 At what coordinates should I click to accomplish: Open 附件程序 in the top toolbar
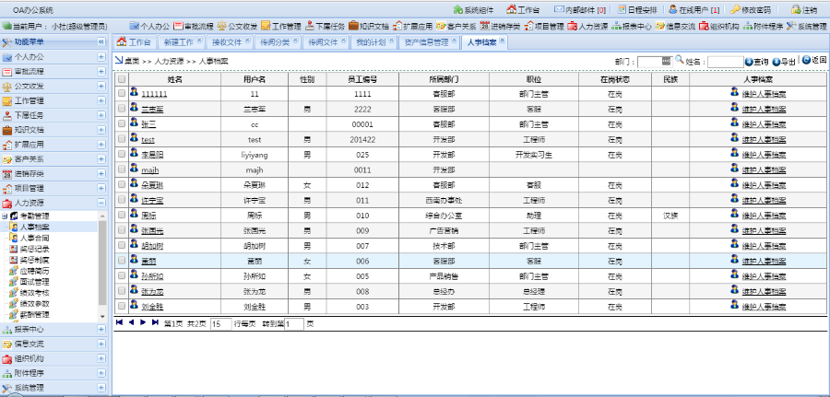pos(763,26)
